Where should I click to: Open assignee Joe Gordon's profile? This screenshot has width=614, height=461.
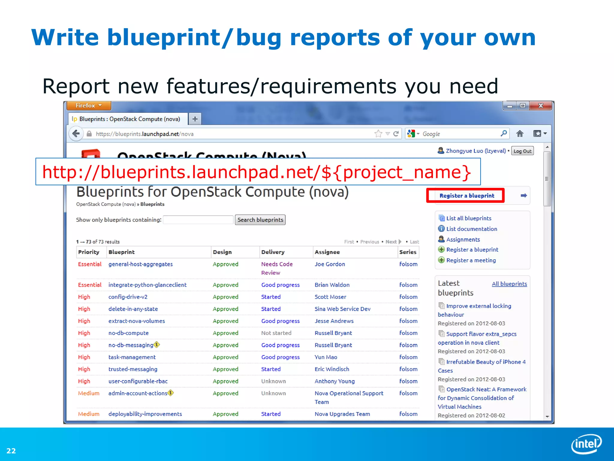(x=330, y=264)
